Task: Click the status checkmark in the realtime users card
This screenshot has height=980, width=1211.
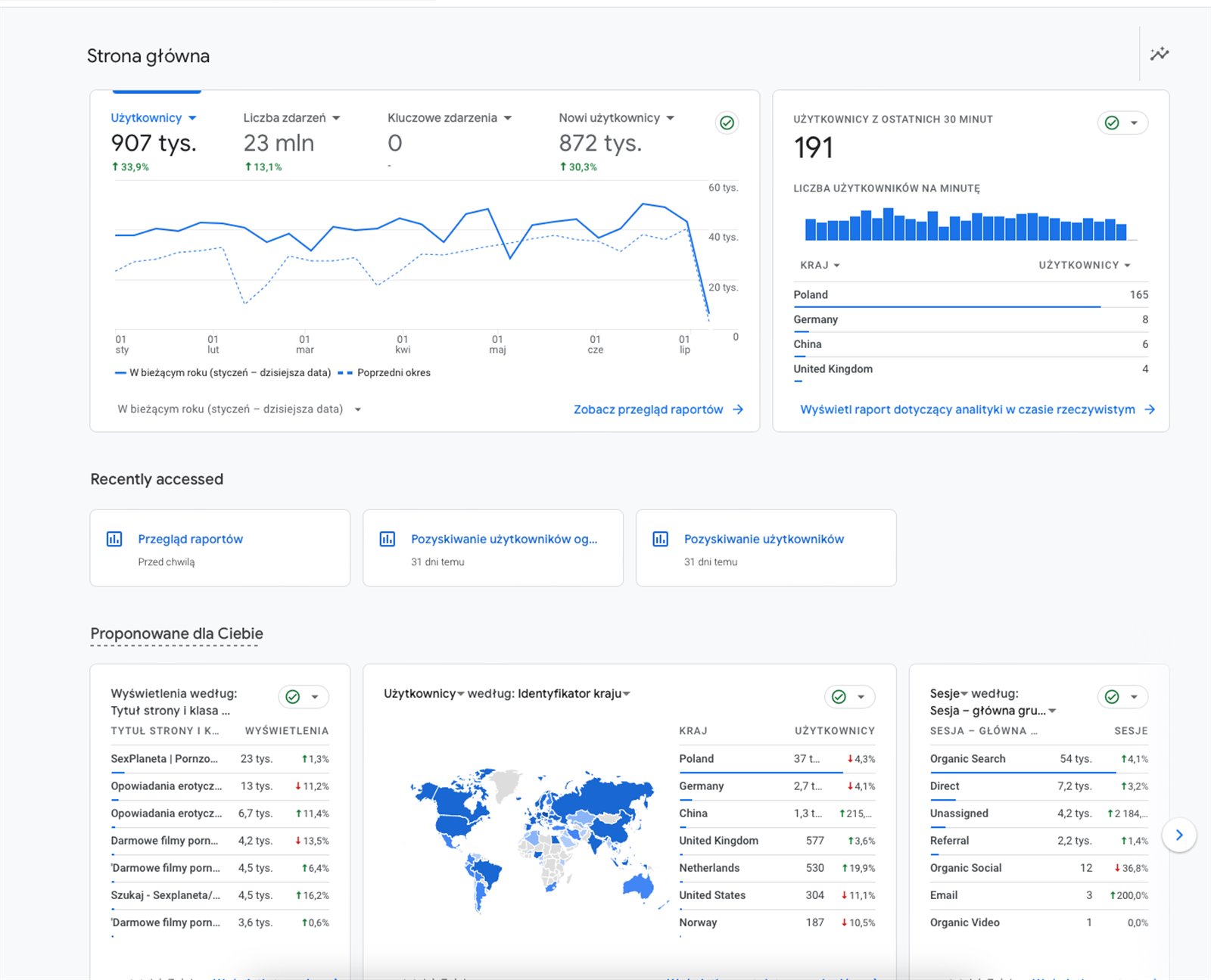Action: 1112,123
